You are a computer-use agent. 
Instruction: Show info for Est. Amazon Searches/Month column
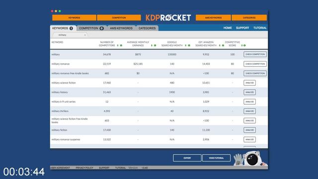[223, 45]
